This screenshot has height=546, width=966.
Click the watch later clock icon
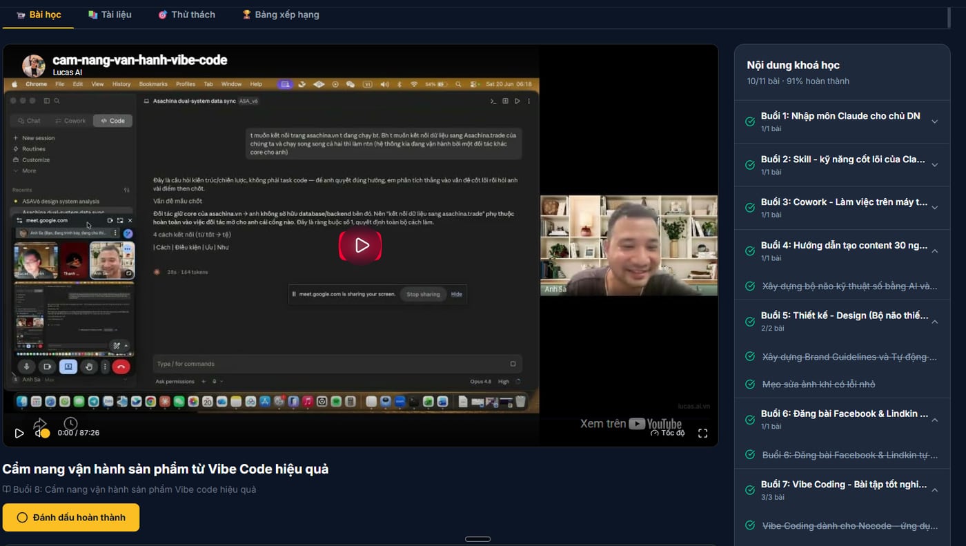[70, 423]
